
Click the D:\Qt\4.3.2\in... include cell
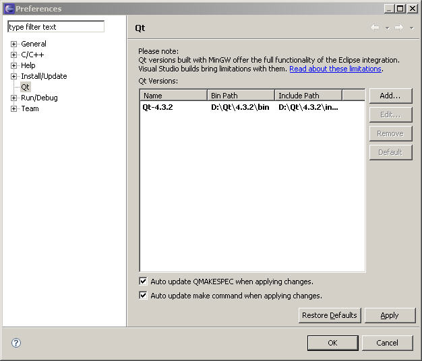coord(309,107)
